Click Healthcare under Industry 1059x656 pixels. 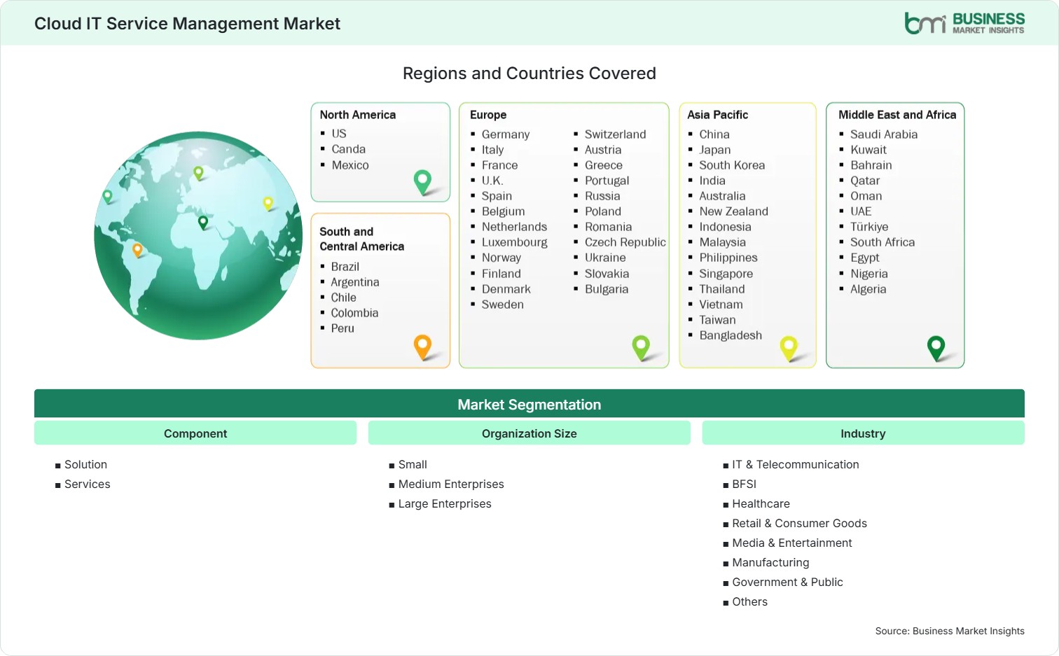(761, 503)
